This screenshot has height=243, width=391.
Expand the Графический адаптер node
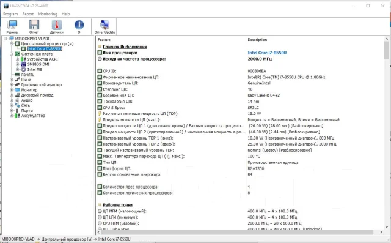coord(11,85)
